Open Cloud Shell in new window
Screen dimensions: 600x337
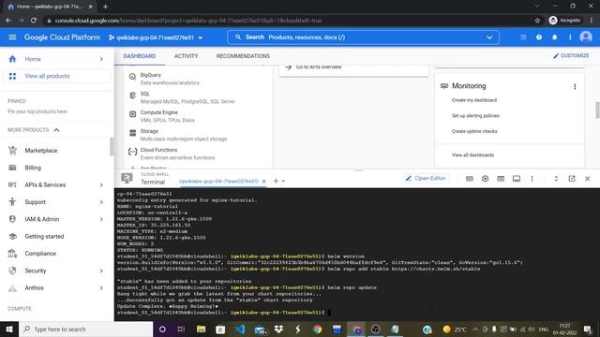[572, 179]
